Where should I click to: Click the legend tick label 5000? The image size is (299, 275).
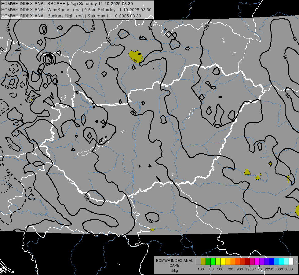pos(289,269)
